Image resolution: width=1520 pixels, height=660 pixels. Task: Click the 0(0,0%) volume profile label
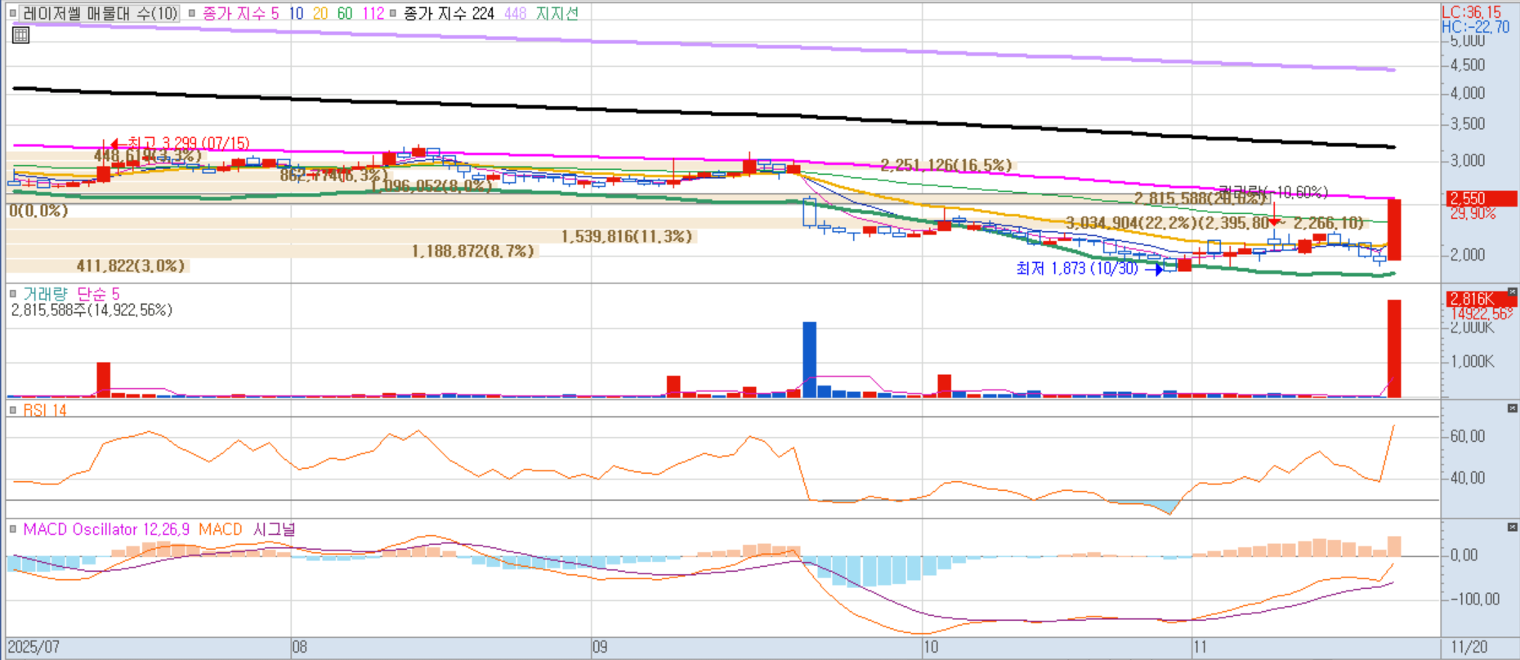tap(38, 211)
